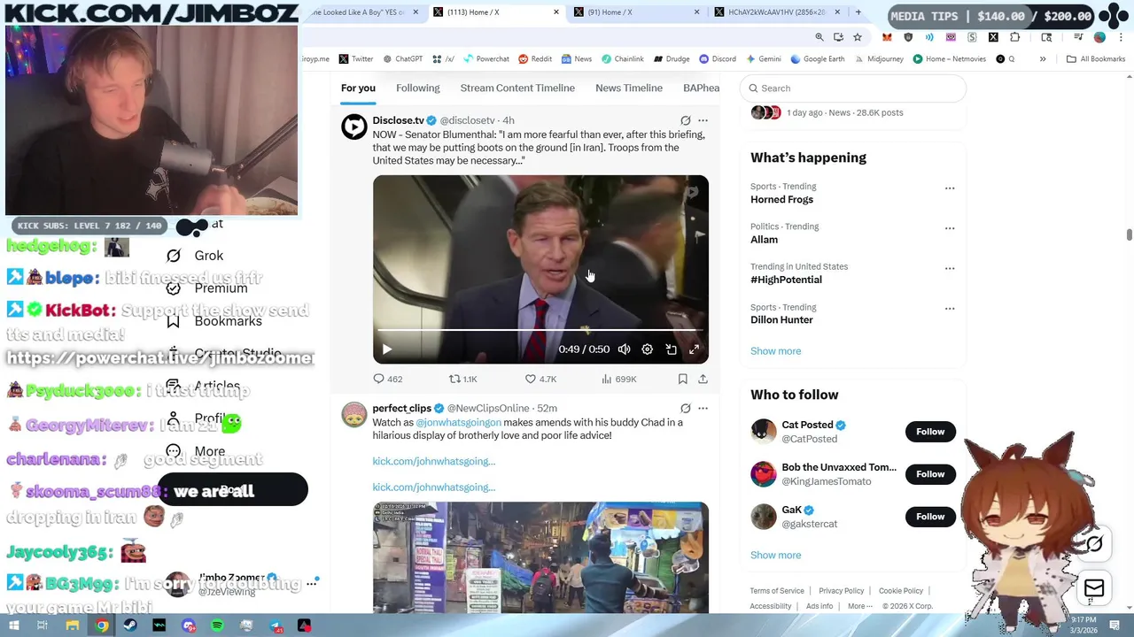Follow GaK account
This screenshot has height=637, width=1134.
pyautogui.click(x=930, y=517)
